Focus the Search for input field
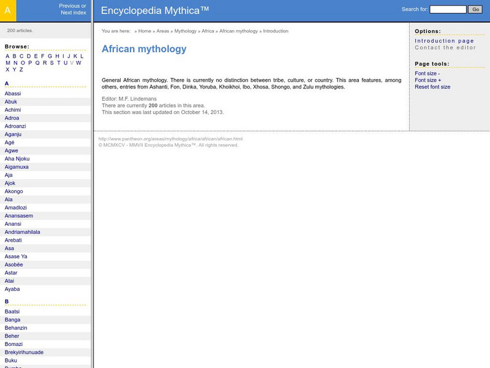Screen dimensions: 490x368 [448, 9]
